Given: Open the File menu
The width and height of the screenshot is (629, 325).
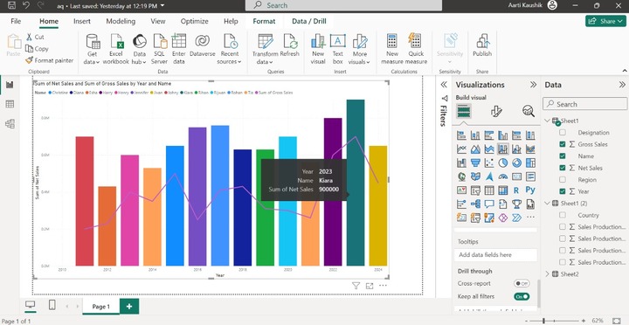Looking at the screenshot, I should pos(16,21).
